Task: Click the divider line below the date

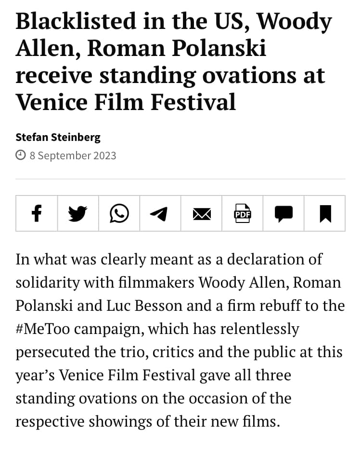Action: pos(180,179)
